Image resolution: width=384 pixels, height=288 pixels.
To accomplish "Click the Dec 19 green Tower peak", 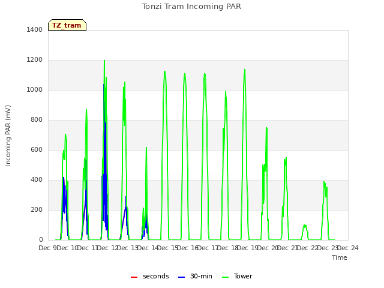I will (245, 70).
